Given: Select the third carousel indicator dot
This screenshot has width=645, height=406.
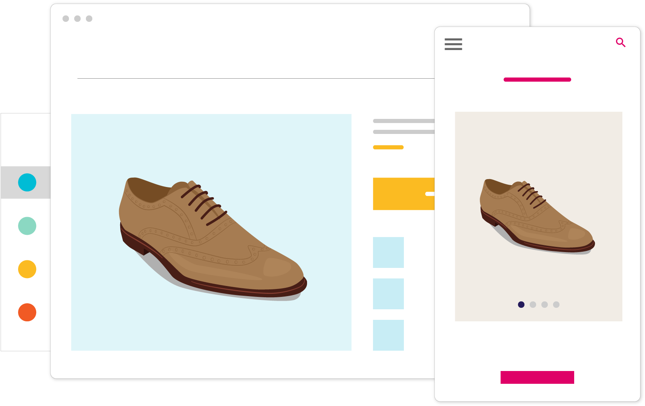Looking at the screenshot, I should (x=544, y=305).
